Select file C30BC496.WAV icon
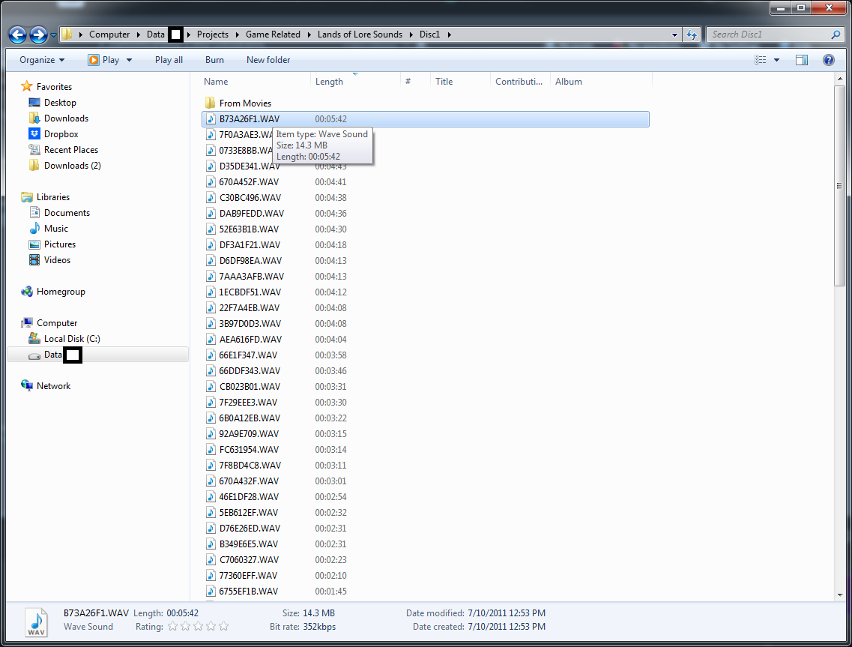Screen dimensions: 852x647 point(211,197)
